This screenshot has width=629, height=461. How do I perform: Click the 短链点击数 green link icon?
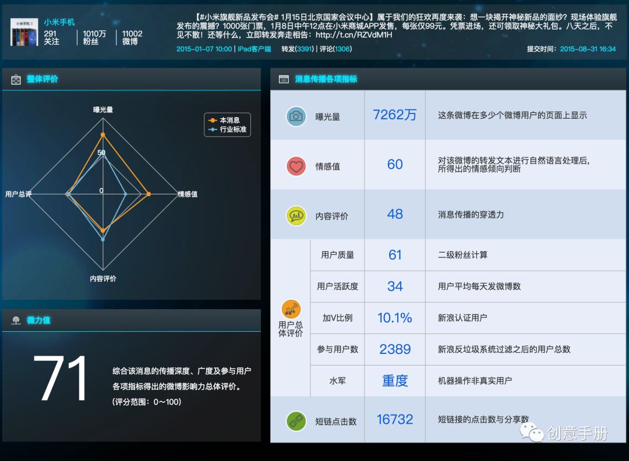pyautogui.click(x=296, y=421)
